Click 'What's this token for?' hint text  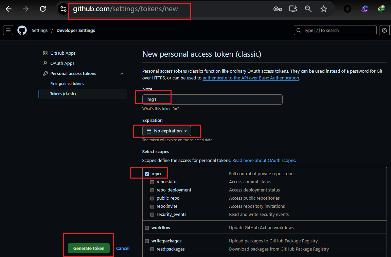pyautogui.click(x=160, y=109)
